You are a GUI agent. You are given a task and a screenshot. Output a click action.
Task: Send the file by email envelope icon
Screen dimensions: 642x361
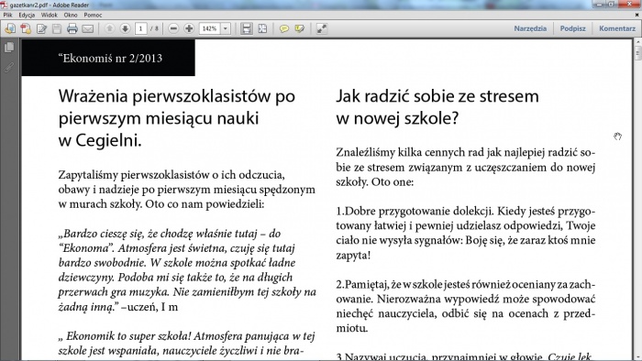click(x=88, y=28)
